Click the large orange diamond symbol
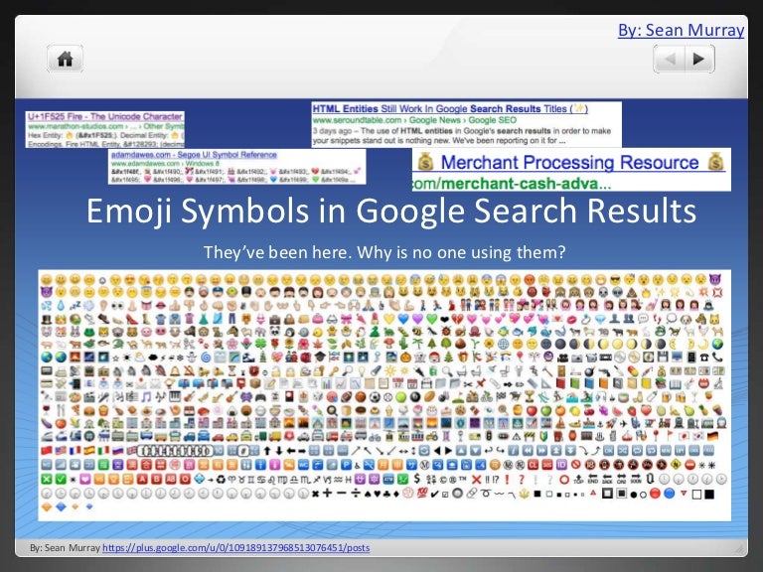This screenshot has width=763, height=572. [x=47, y=506]
